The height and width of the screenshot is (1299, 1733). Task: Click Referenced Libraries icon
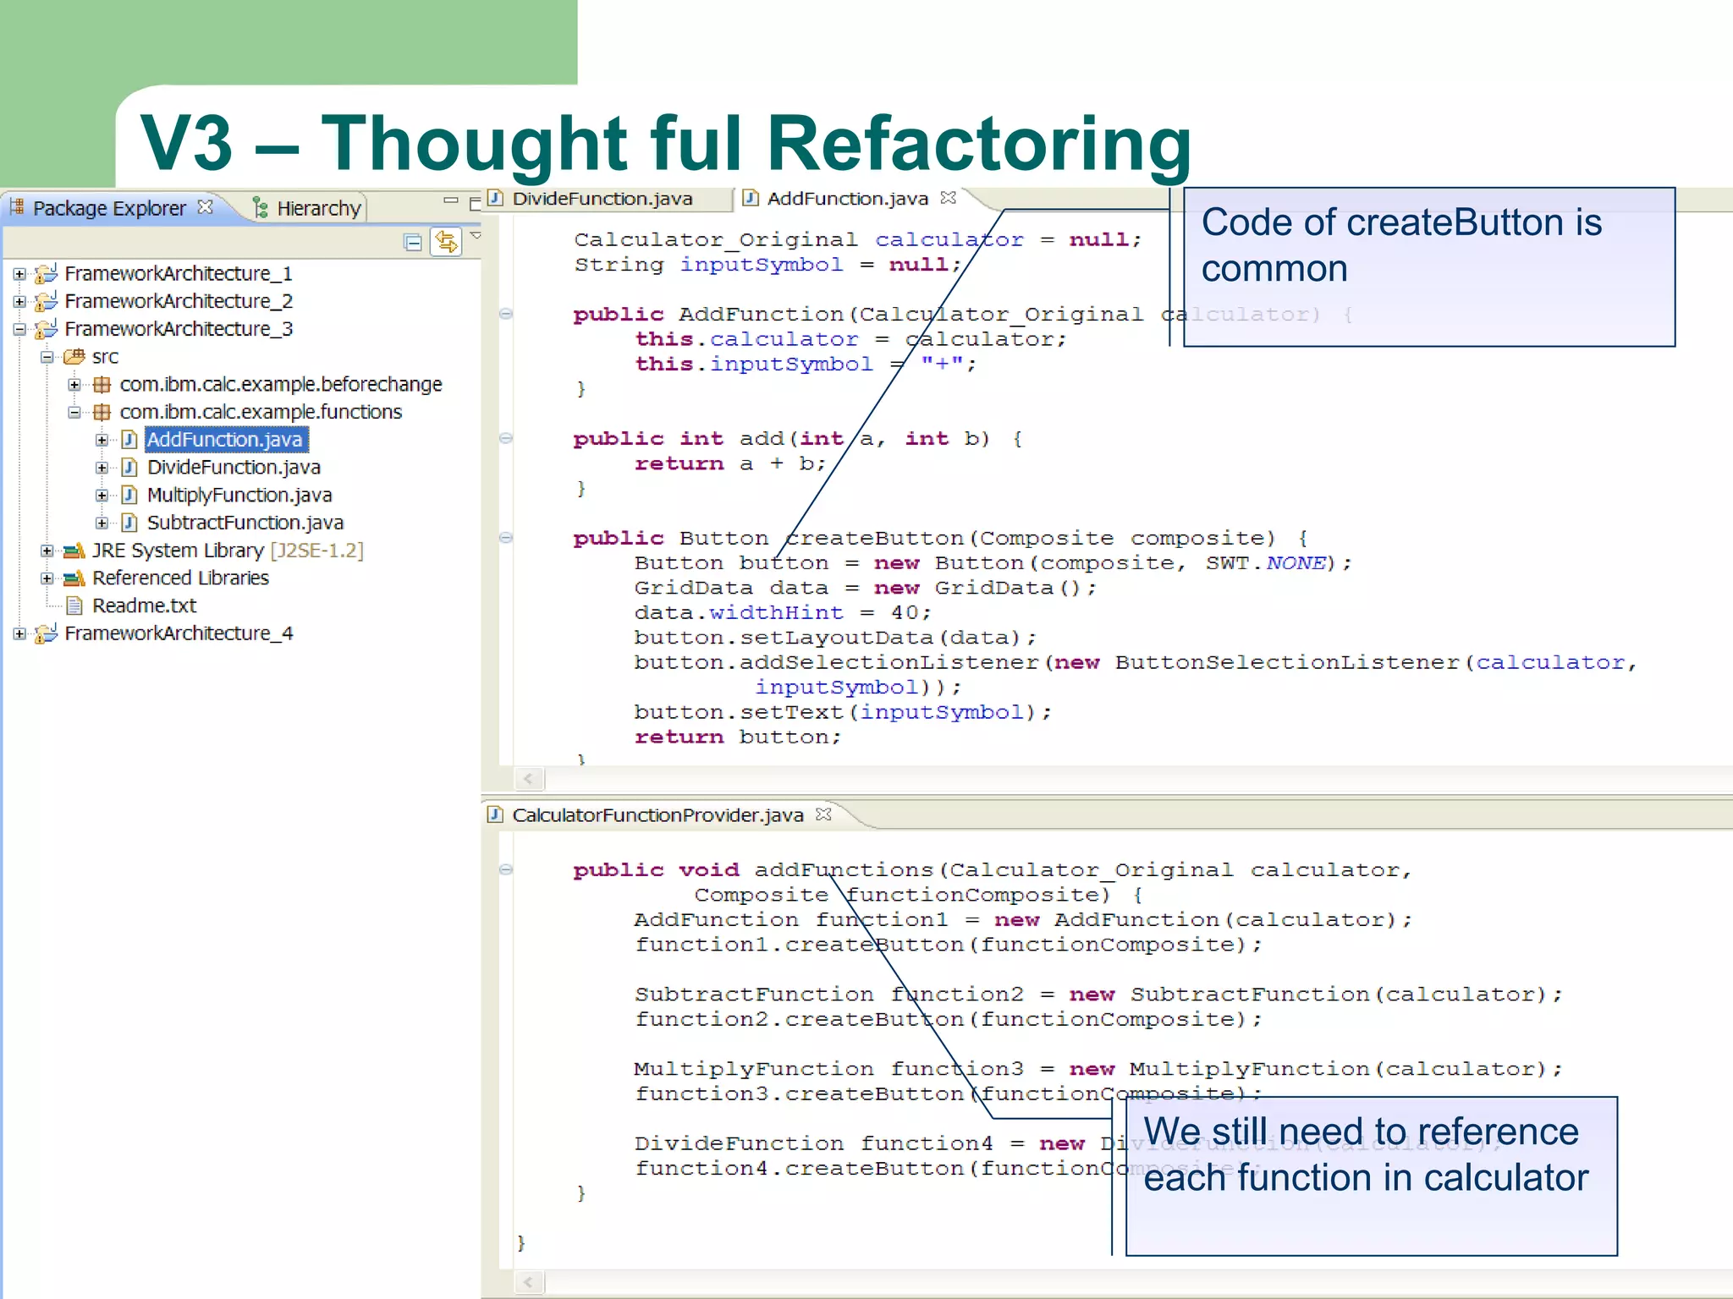click(x=74, y=578)
